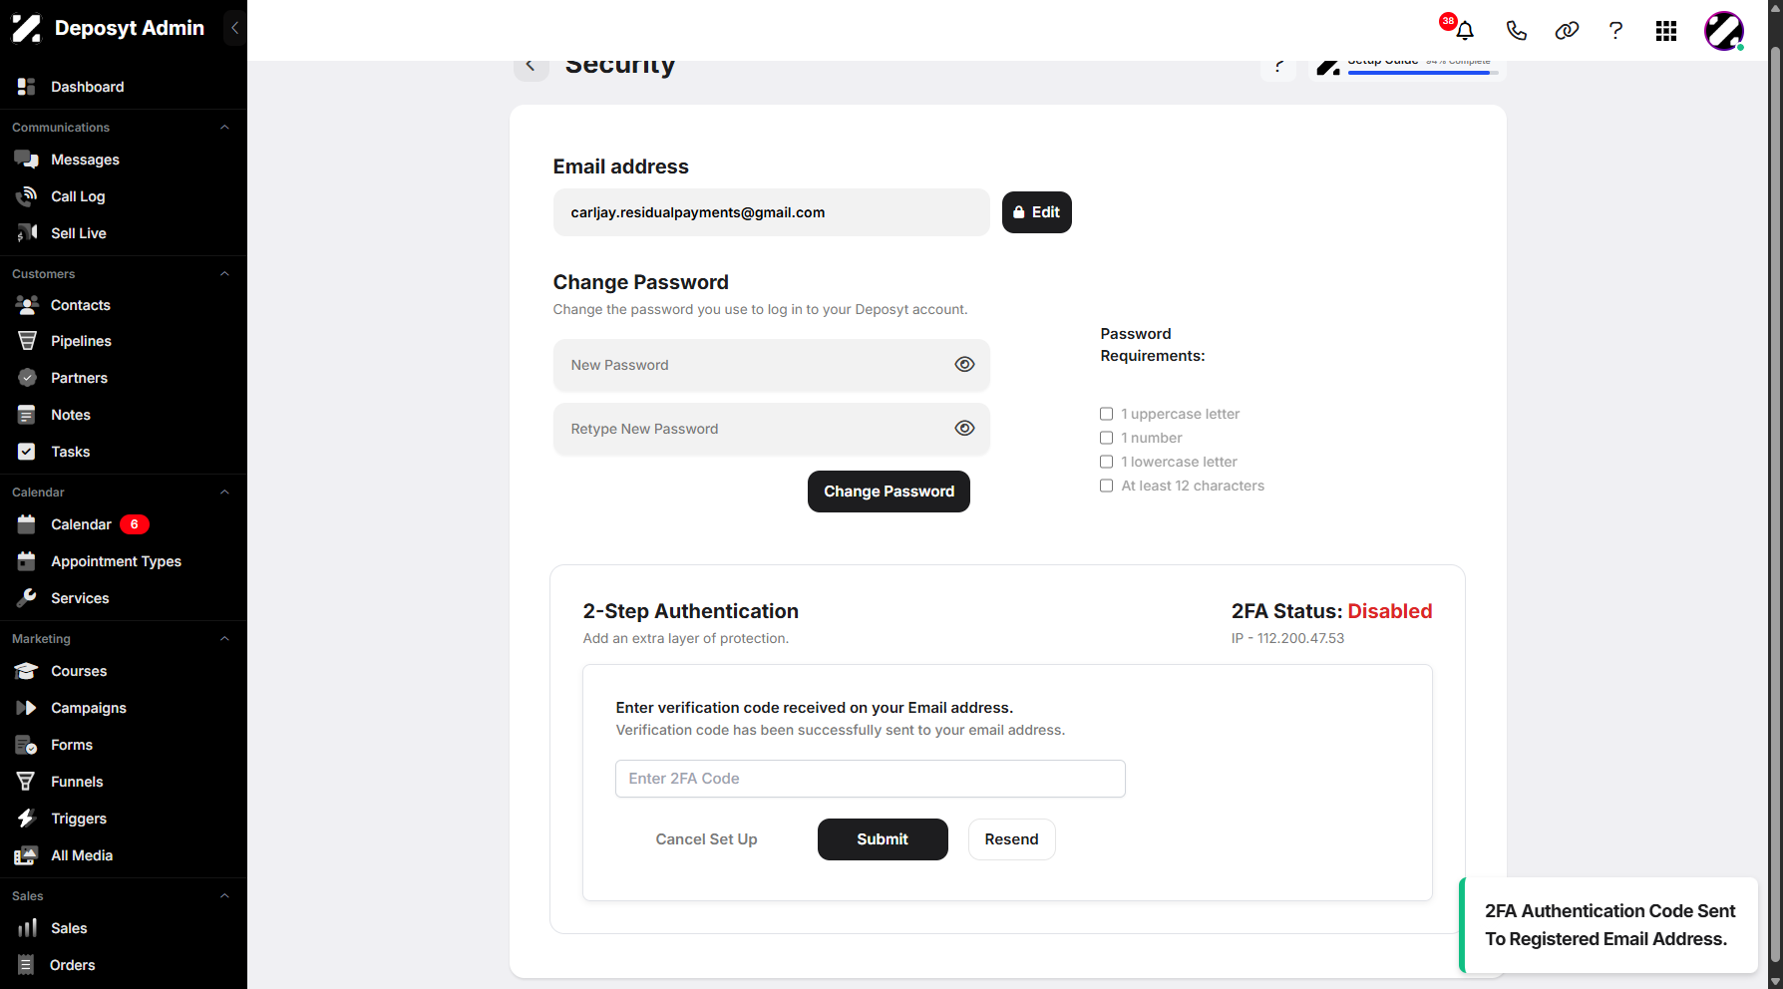
Task: Collapse the Marketing section
Action: tap(224, 639)
